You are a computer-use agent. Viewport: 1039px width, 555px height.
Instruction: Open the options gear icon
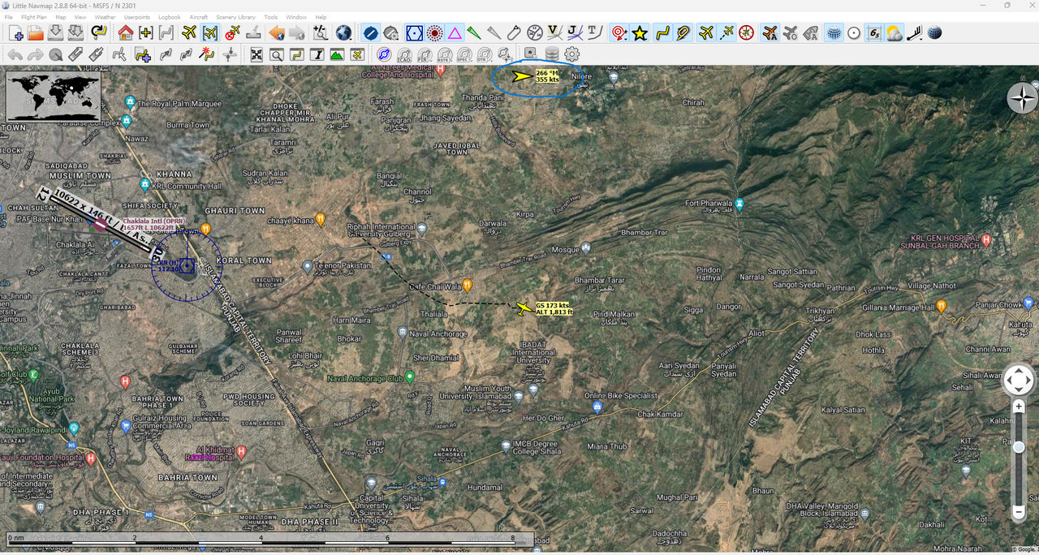(572, 54)
